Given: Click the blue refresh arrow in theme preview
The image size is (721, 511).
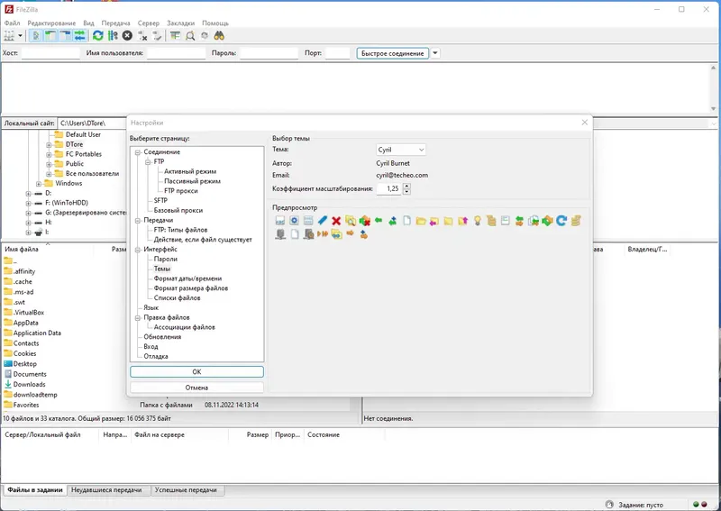Looking at the screenshot, I should click(x=561, y=221).
